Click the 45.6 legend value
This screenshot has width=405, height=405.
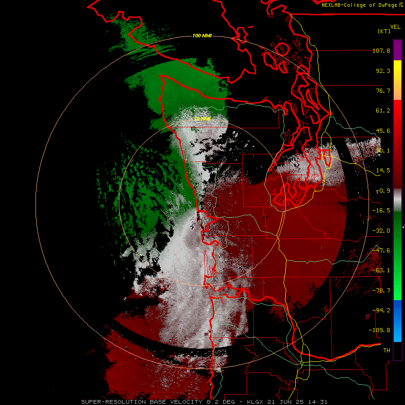[383, 130]
